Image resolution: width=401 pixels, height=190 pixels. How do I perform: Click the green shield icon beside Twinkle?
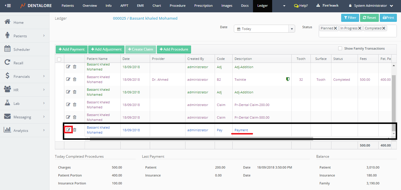[288, 79]
